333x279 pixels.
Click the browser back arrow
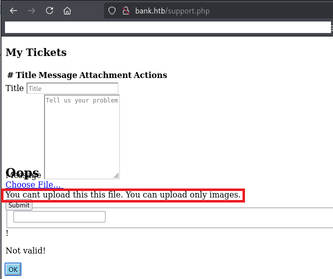[x=13, y=10]
